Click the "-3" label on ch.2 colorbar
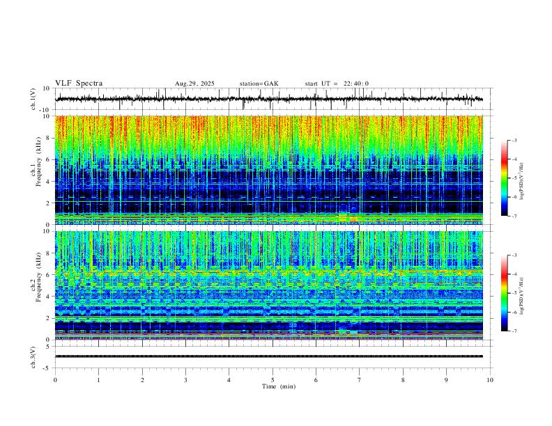 click(514, 255)
